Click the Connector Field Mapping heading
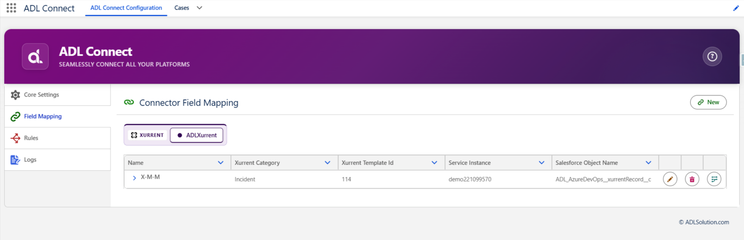This screenshot has height=240, width=744. pyautogui.click(x=189, y=103)
